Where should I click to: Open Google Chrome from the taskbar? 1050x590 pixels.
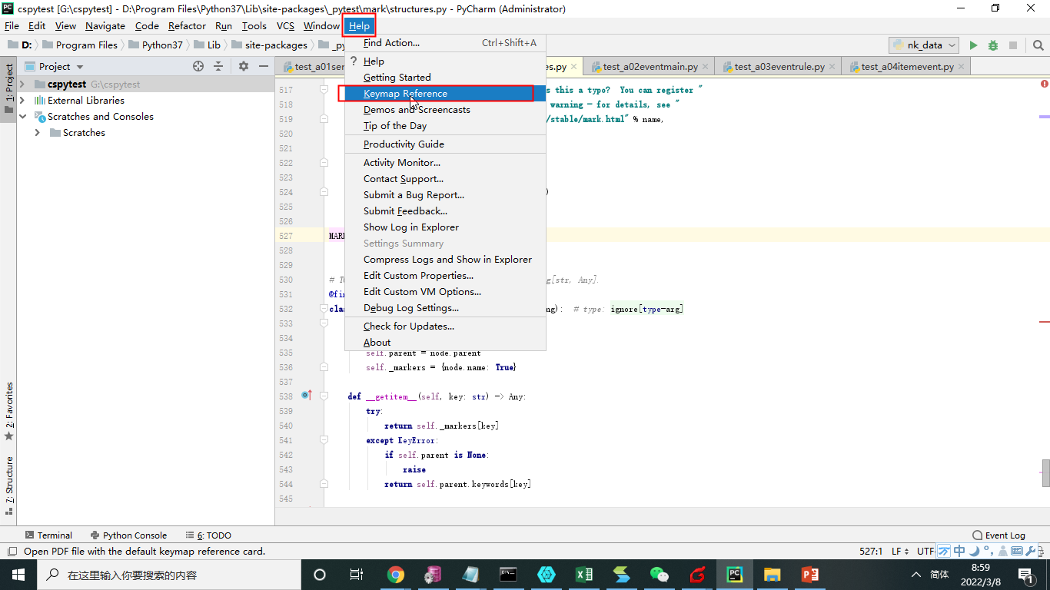[x=396, y=575]
